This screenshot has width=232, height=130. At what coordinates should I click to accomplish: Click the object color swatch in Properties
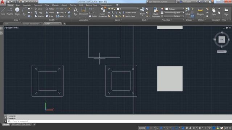pos(167,9)
